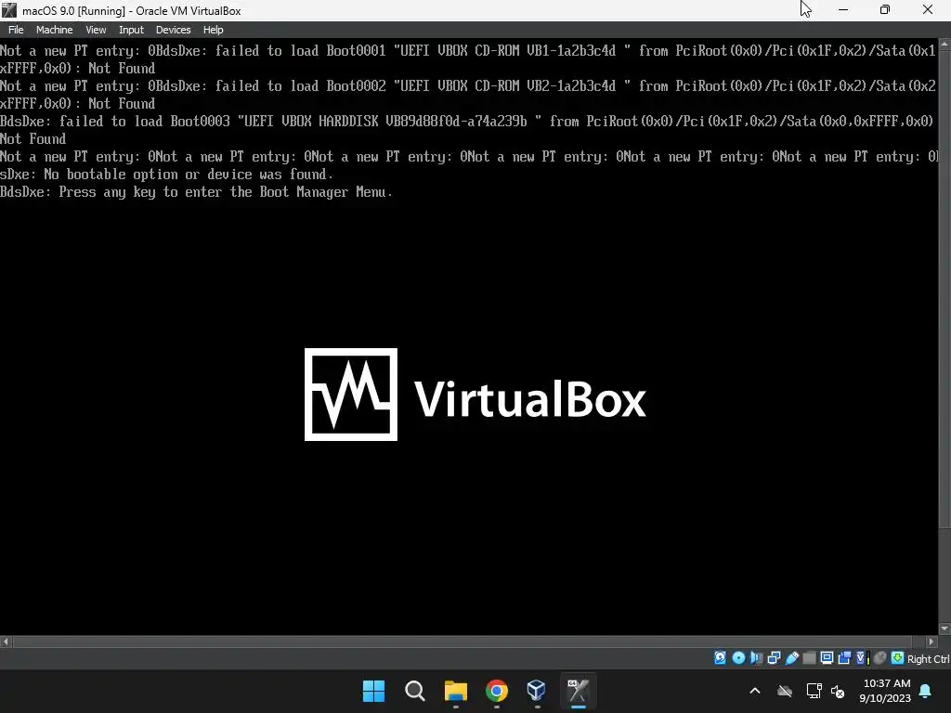Open File Explorer from the taskbar
951x713 pixels.
(455, 691)
